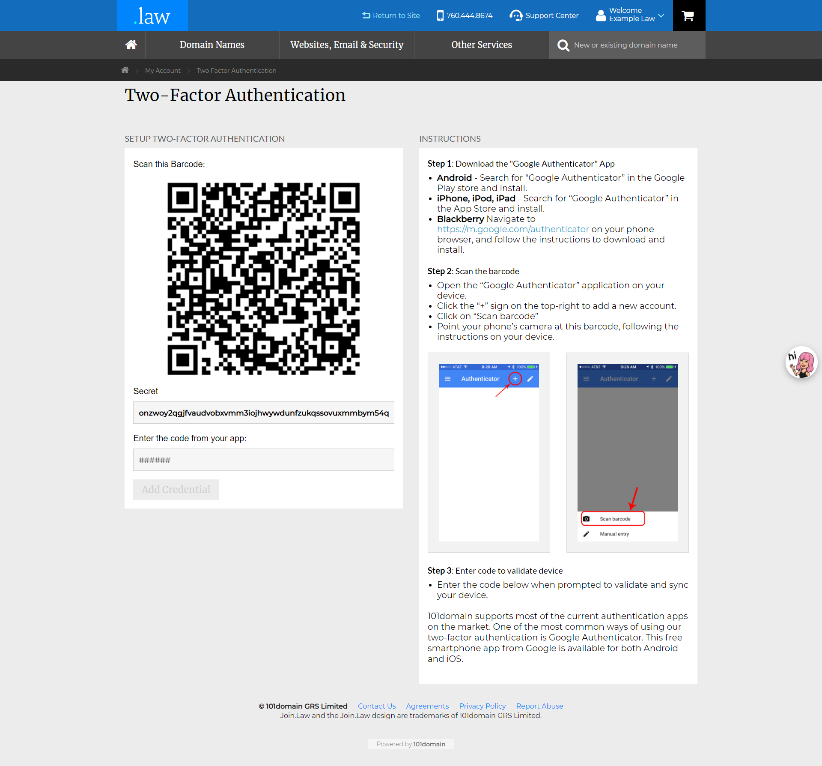The width and height of the screenshot is (822, 766).
Task: Click the QR barcode image
Action: 264,279
